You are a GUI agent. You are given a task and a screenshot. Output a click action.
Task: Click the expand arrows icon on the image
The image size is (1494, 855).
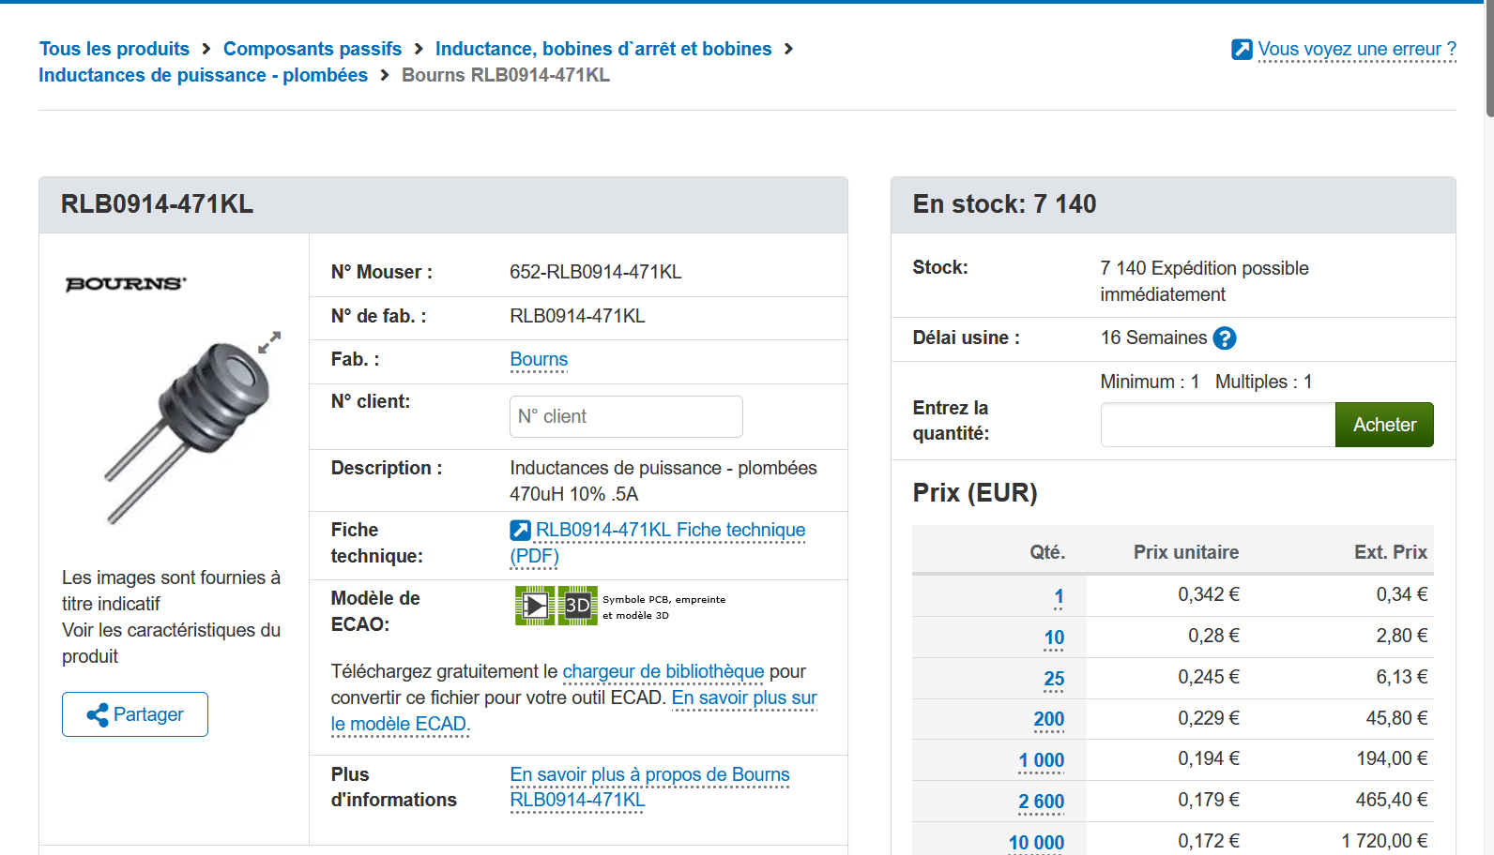269,342
